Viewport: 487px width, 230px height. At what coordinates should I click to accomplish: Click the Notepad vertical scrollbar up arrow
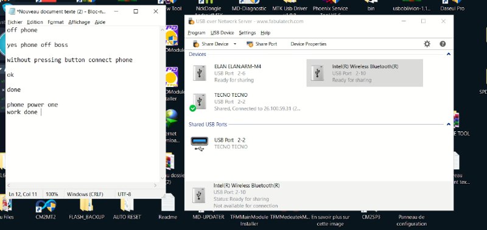tap(162, 30)
